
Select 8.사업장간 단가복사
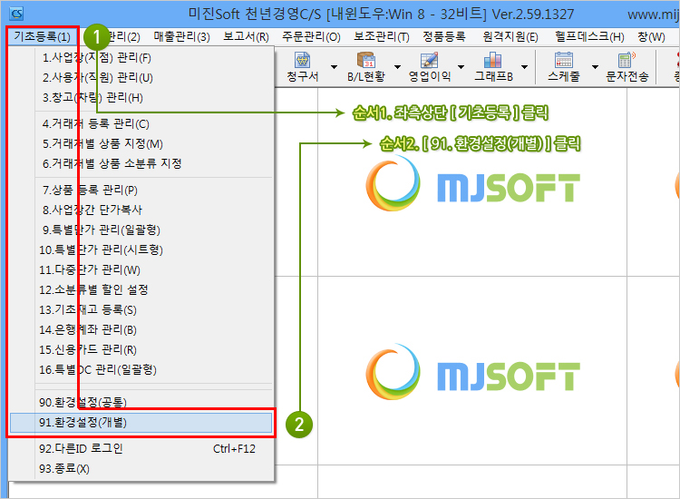141,210
